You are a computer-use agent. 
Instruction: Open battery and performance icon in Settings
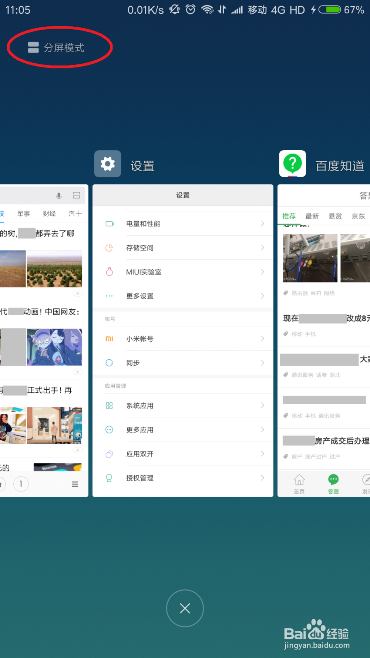[110, 224]
